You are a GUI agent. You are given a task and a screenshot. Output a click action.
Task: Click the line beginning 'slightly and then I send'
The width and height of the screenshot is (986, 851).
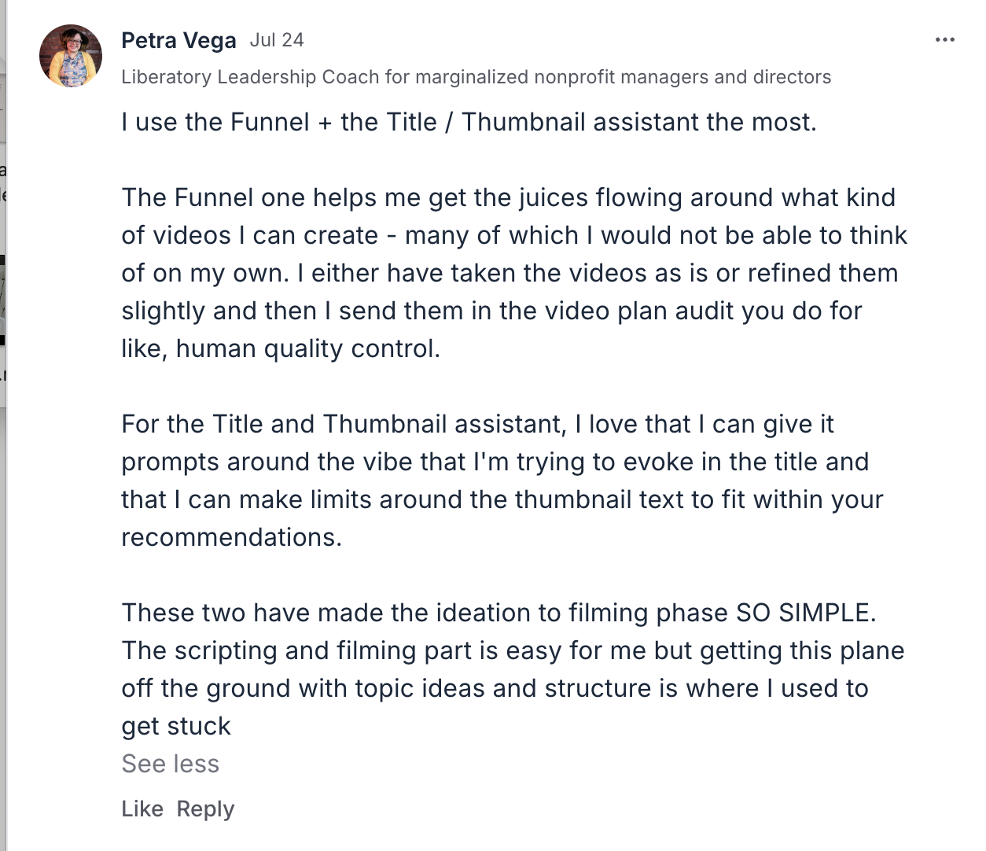point(491,311)
